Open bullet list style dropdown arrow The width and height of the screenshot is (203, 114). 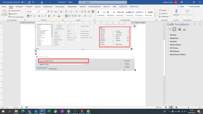point(69,12)
